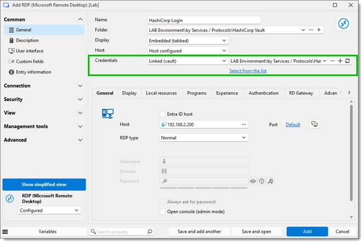Click Save and add another
This screenshot has height=244, width=364.
click(199, 232)
